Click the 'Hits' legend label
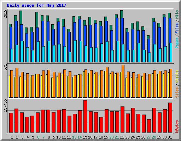Screen dimensions: 181x141 [x=177, y=14]
